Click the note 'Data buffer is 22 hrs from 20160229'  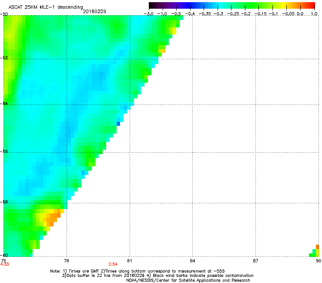[105, 276]
